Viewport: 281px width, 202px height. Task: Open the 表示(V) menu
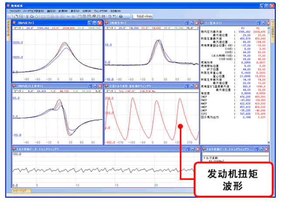tap(75, 11)
